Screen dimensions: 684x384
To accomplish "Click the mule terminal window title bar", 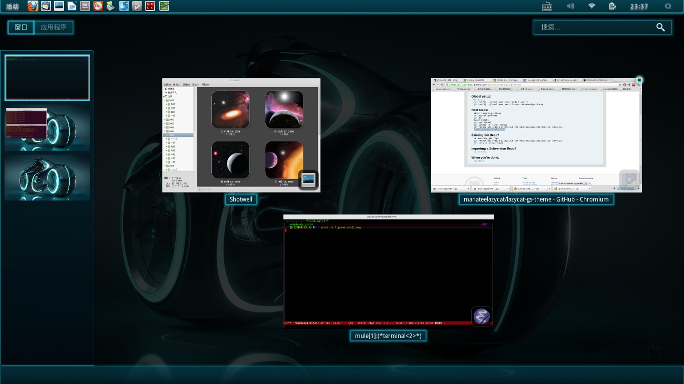I will (x=389, y=217).
